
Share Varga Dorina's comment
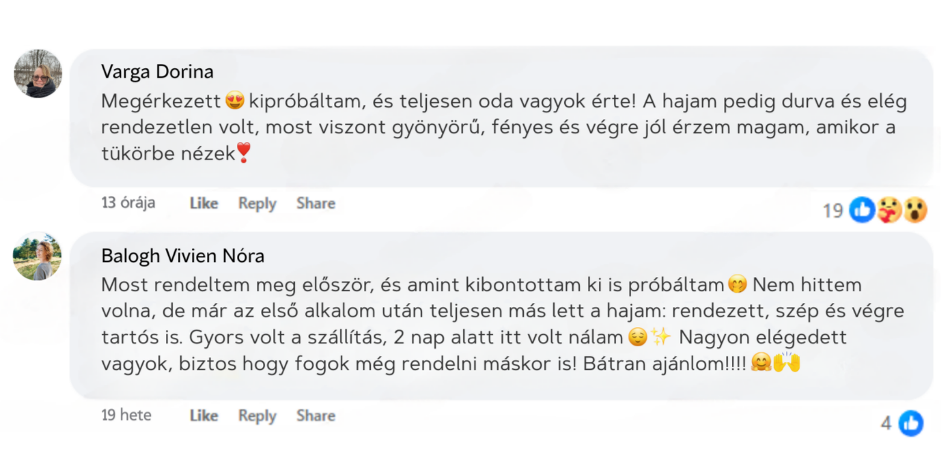[x=315, y=203]
